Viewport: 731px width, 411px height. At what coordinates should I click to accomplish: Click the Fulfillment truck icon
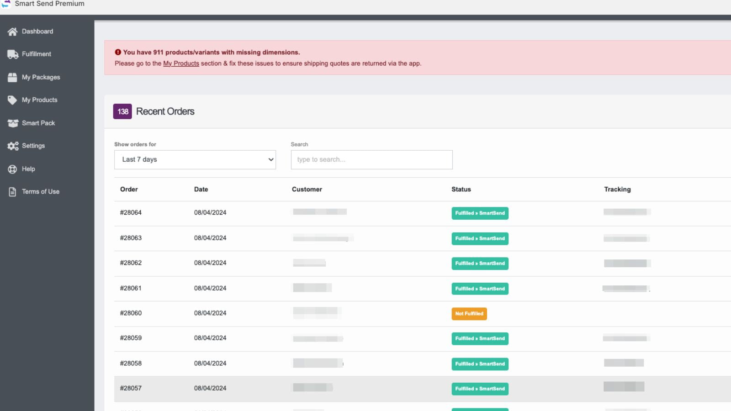tap(12, 54)
